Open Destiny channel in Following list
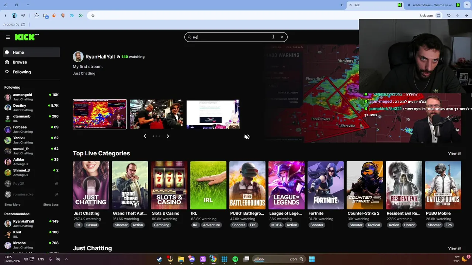 tap(32, 107)
